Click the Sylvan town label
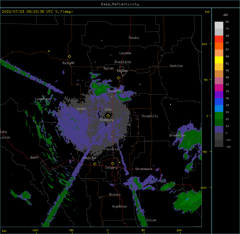This screenshot has height=234, width=240. (x=109, y=68)
